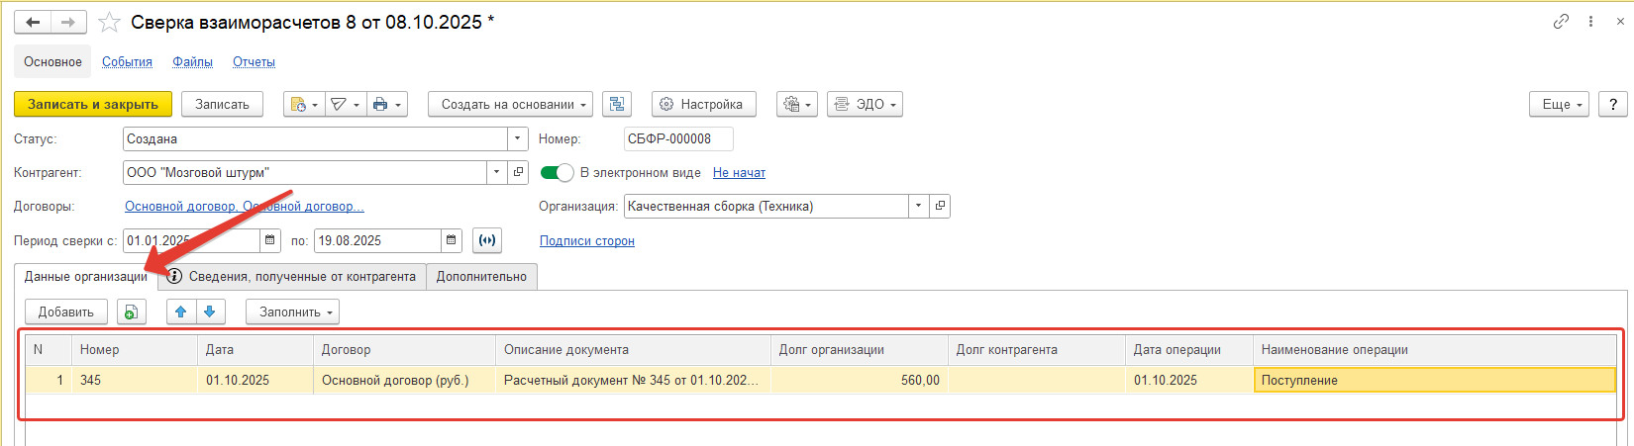The width and height of the screenshot is (1634, 446).
Task: Open calendar for period start date
Action: (270, 240)
